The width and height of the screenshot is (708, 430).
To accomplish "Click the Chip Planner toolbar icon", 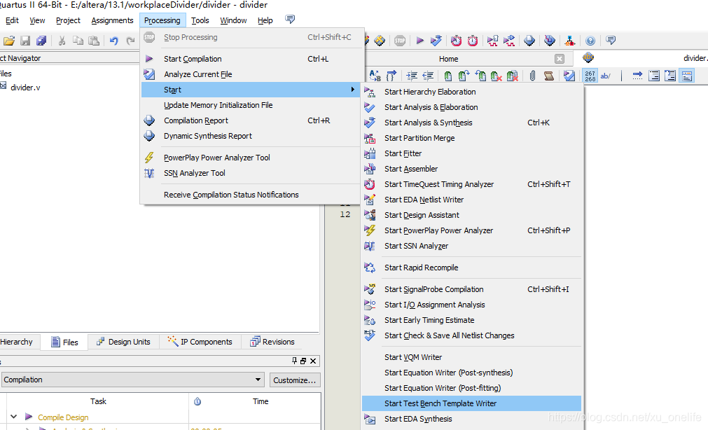I will point(380,41).
